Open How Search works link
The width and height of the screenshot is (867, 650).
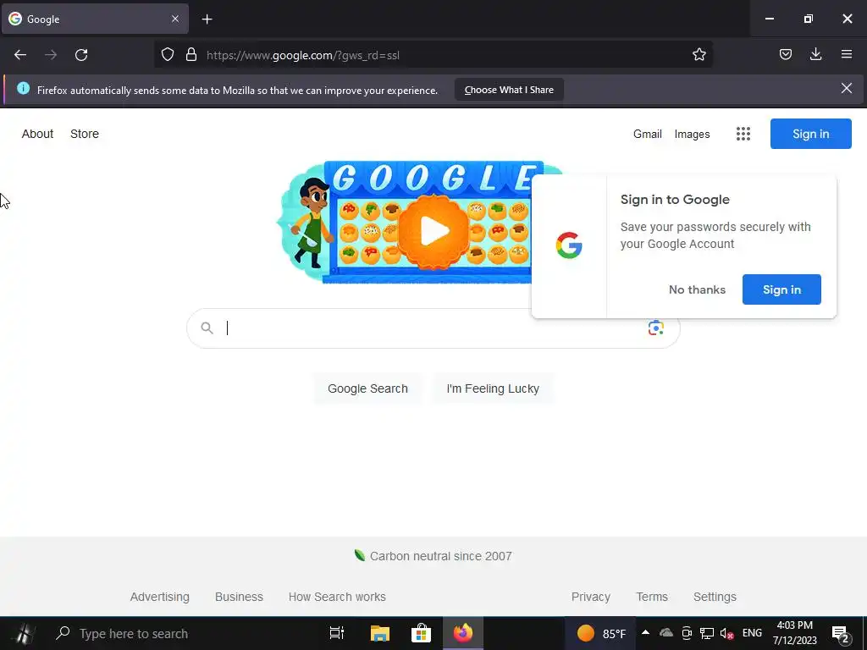tap(337, 597)
